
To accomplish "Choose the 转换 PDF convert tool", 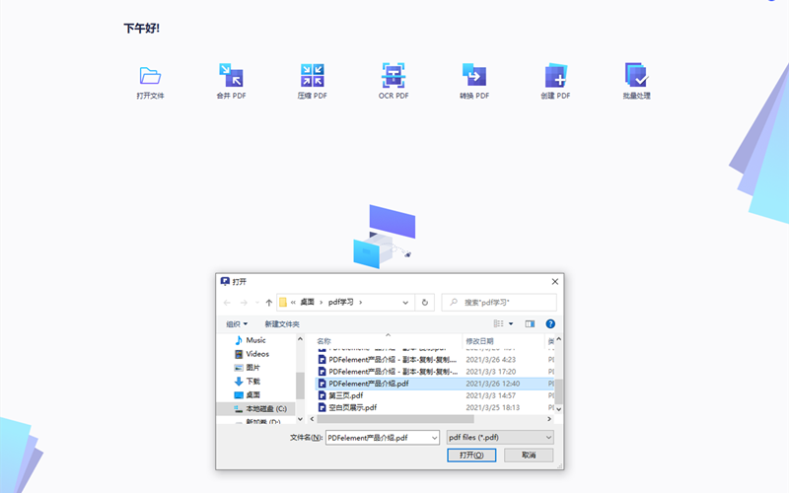I will [x=473, y=76].
